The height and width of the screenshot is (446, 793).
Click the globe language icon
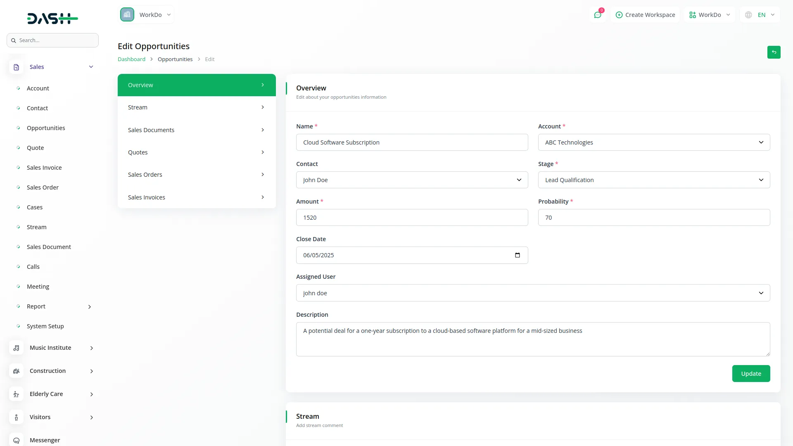[x=748, y=15]
